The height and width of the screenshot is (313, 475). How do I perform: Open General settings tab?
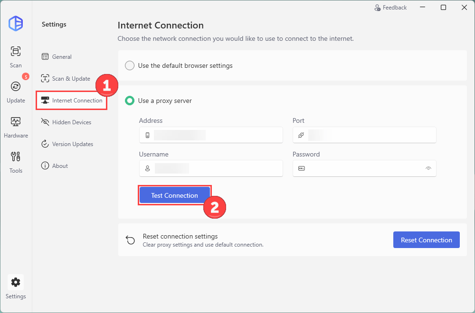(x=62, y=57)
